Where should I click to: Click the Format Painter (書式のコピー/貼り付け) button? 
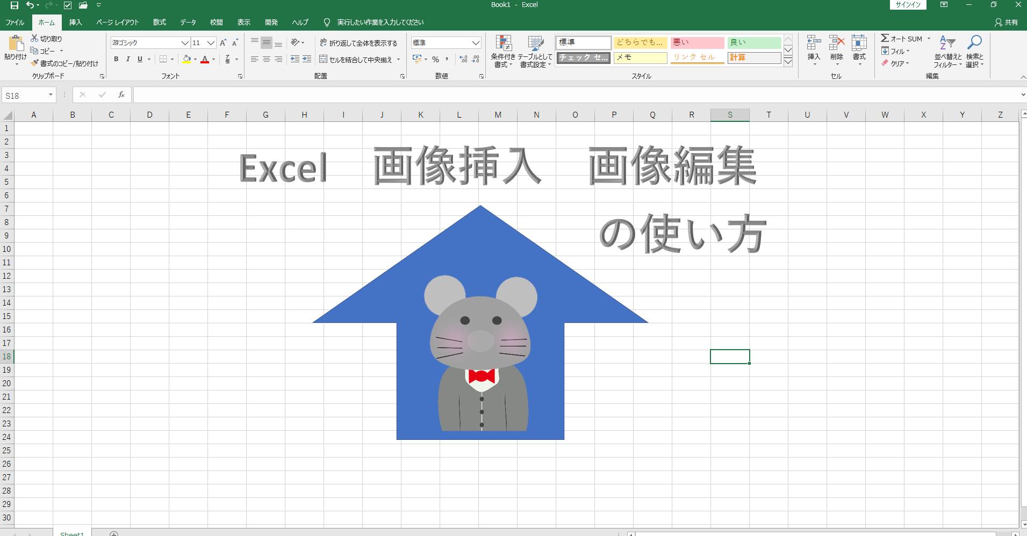point(64,63)
